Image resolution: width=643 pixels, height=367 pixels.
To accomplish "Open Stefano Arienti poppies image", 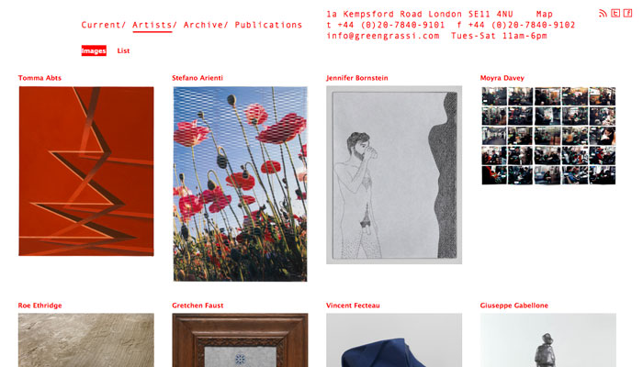I will coord(240,183).
